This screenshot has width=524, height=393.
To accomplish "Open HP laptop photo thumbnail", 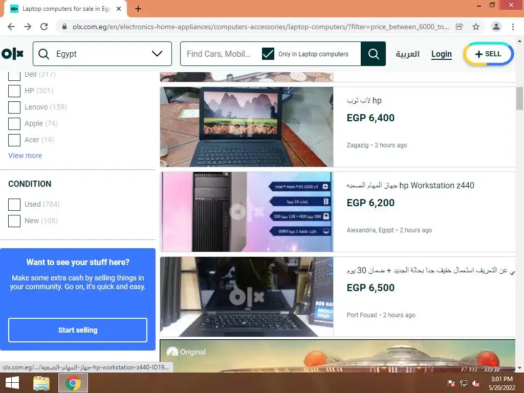I will click(247, 127).
